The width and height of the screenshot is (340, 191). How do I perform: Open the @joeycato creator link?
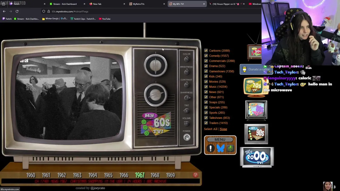(x=97, y=188)
